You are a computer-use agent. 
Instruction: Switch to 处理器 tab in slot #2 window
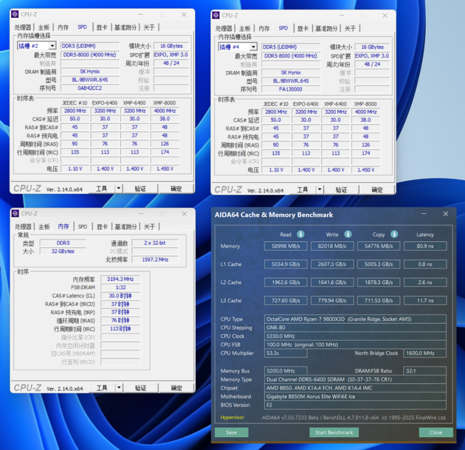[23, 27]
